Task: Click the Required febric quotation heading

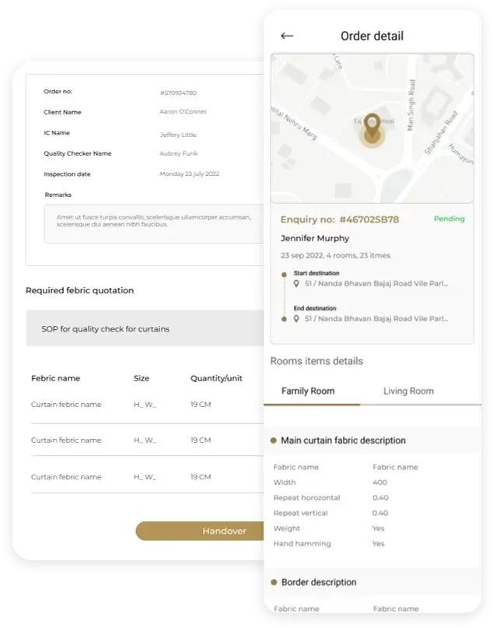Action: point(79,291)
